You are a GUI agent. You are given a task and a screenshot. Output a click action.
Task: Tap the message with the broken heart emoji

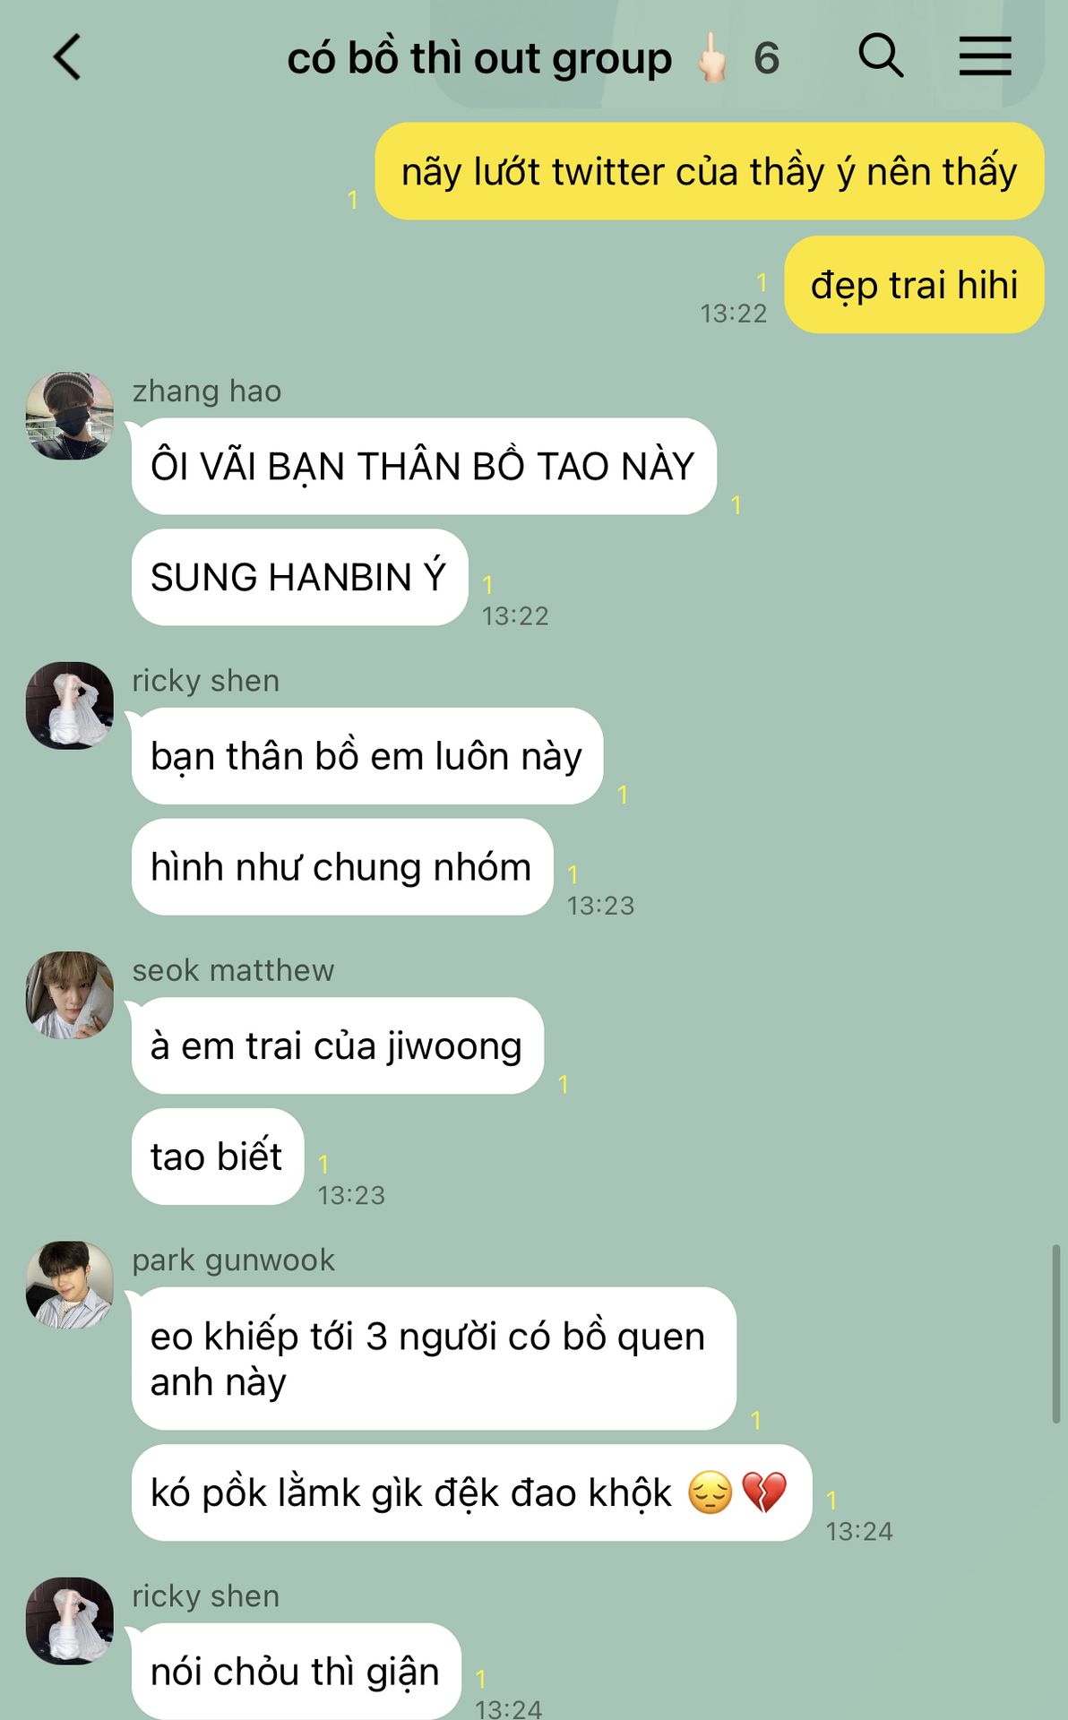[x=471, y=1492]
